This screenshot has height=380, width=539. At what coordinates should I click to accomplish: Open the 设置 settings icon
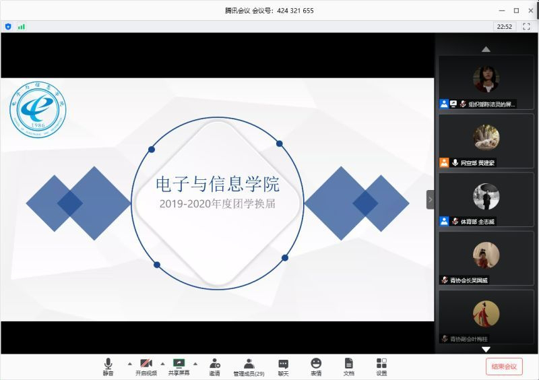[381, 367]
